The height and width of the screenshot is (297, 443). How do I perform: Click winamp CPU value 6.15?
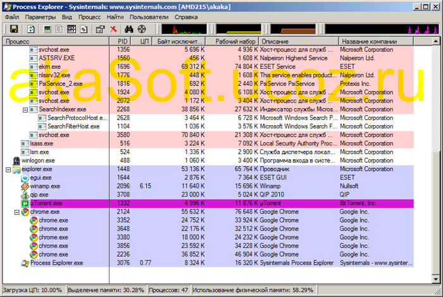145,186
